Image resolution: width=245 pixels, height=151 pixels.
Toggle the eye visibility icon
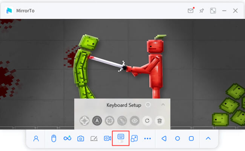[x=134, y=121]
